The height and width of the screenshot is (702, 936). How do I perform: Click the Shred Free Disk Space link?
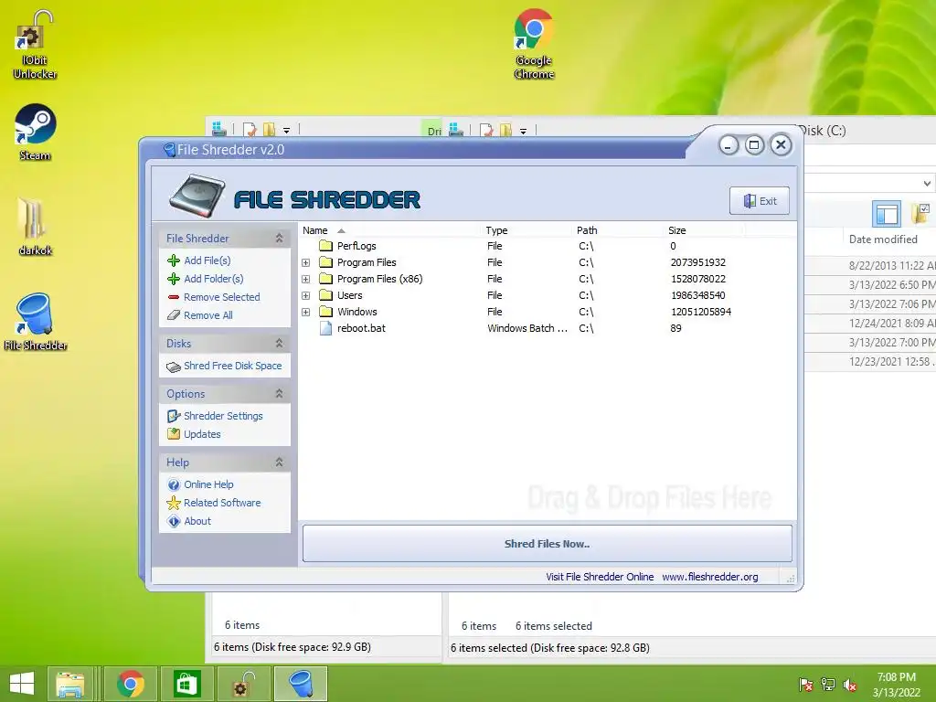(233, 366)
